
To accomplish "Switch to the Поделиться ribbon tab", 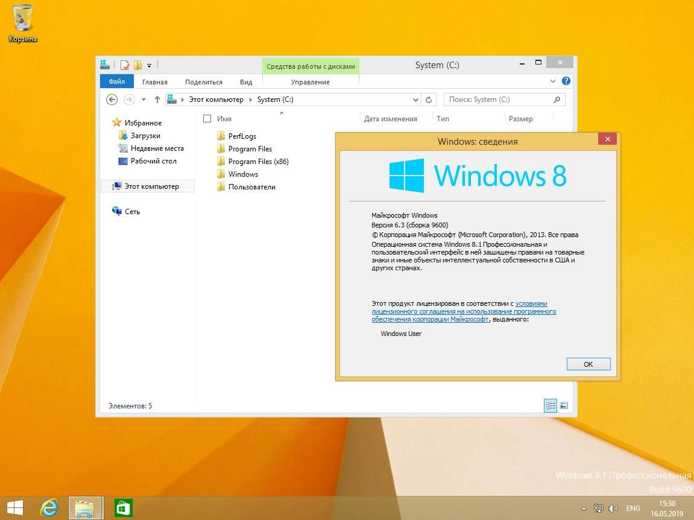I will tap(204, 82).
